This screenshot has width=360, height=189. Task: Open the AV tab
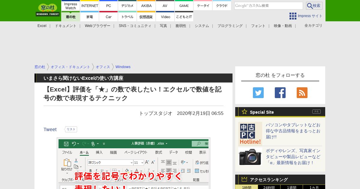click(x=165, y=5)
